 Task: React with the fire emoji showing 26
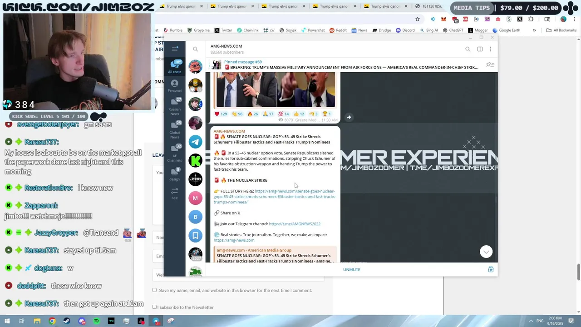pos(253,114)
